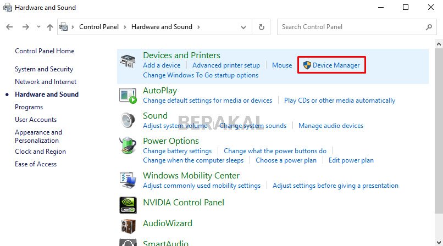Click Change system sounds
This screenshot has height=246, width=443.
253,126
